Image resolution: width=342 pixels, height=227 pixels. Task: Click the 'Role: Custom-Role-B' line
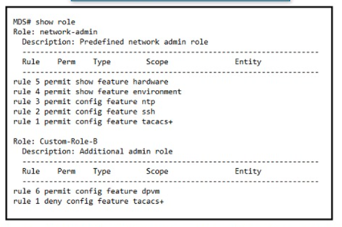click(x=55, y=141)
